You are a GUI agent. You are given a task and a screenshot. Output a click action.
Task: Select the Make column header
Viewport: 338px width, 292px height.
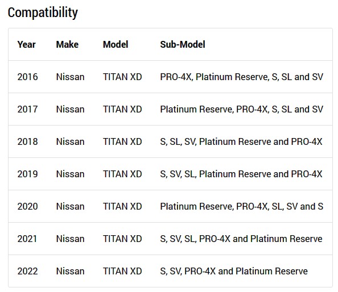coord(67,44)
